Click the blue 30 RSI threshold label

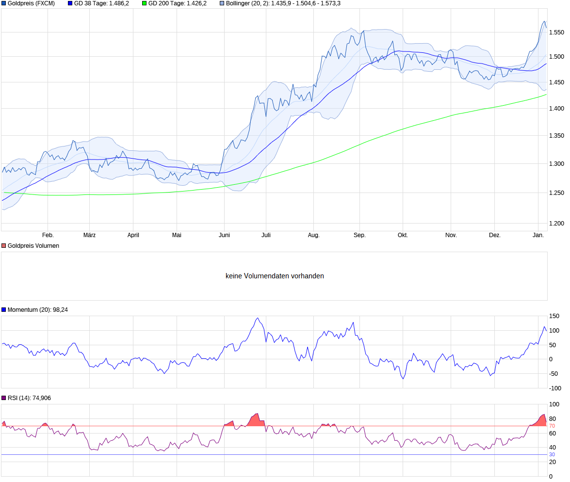(x=552, y=455)
